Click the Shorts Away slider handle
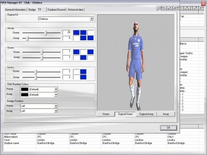This screenshot has width=207, height=155. [x=41, y=58]
